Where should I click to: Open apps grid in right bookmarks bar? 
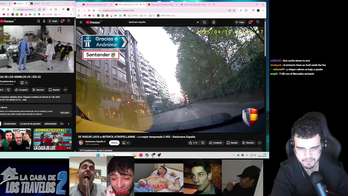79,16
